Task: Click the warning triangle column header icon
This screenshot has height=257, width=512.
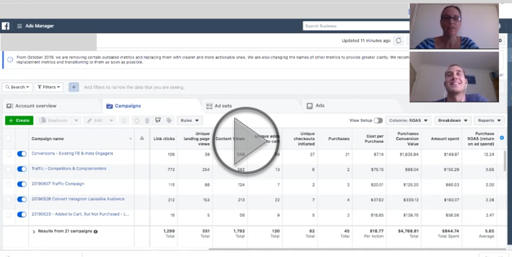Action: [142, 138]
